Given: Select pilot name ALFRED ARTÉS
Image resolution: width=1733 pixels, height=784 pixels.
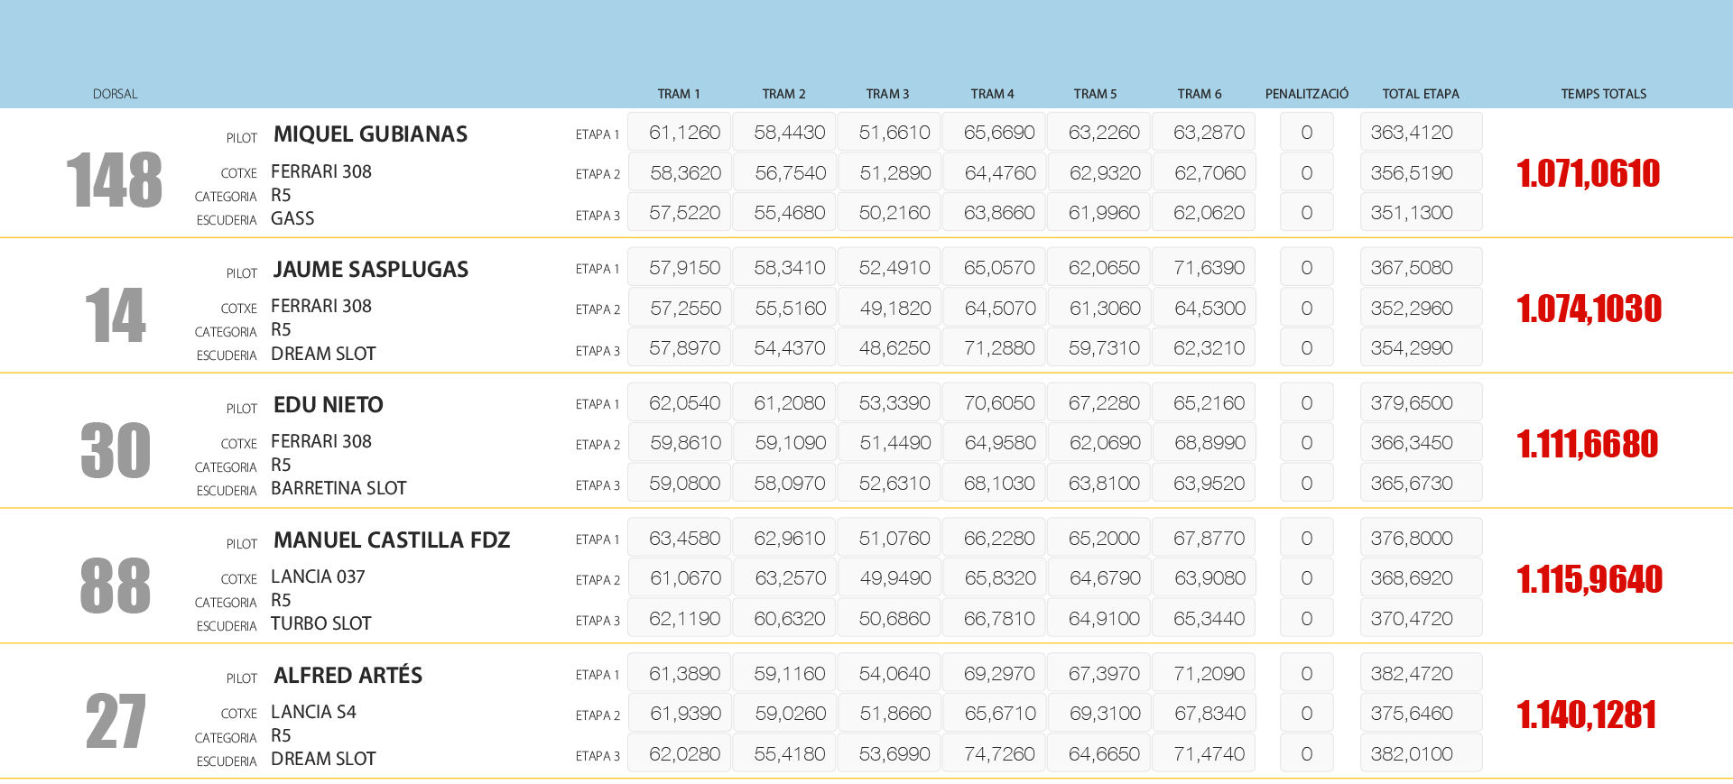Looking at the screenshot, I should pos(348,676).
